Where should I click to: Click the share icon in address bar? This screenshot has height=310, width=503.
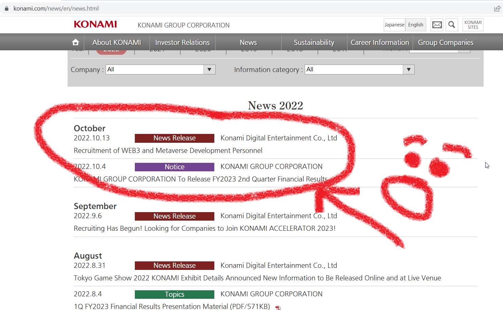coord(497,8)
